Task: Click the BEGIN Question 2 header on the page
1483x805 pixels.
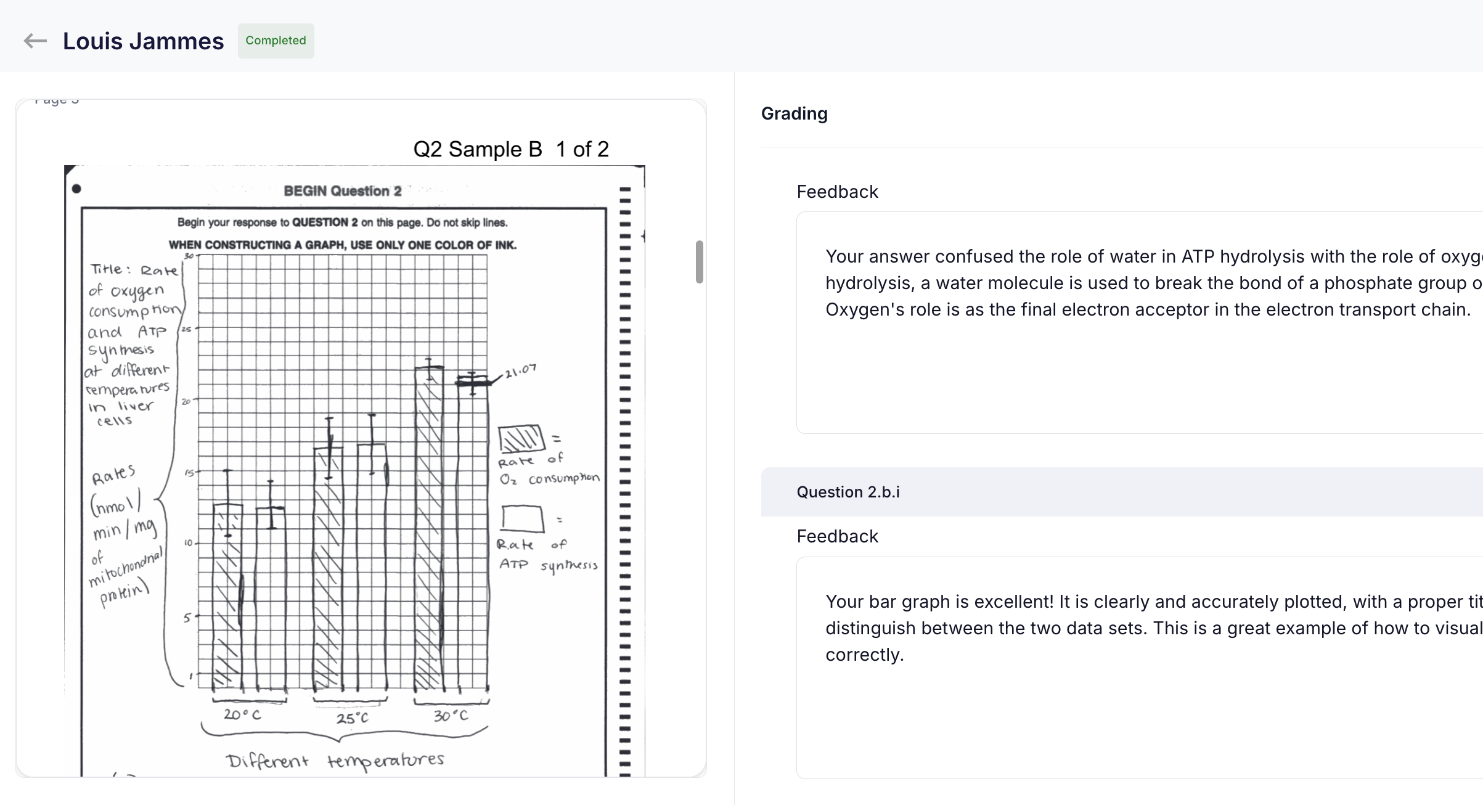Action: [x=342, y=191]
